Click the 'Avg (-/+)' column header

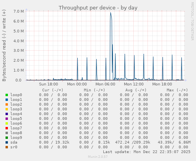136,90
